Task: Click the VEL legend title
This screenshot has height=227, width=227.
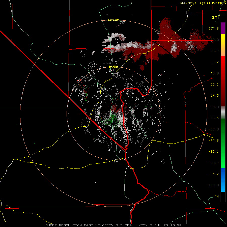Action: point(221,15)
